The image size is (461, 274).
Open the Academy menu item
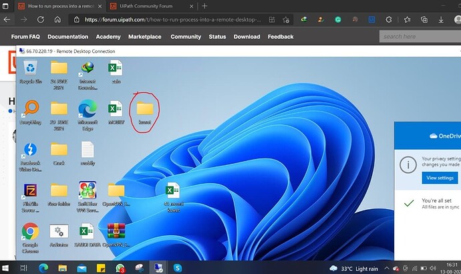(108, 37)
